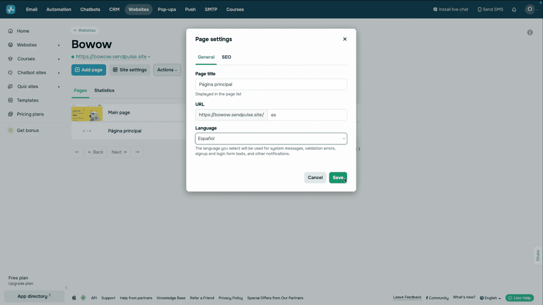Image resolution: width=543 pixels, height=305 pixels.
Task: Open the Chats panel on the right edge
Action: tap(537, 255)
